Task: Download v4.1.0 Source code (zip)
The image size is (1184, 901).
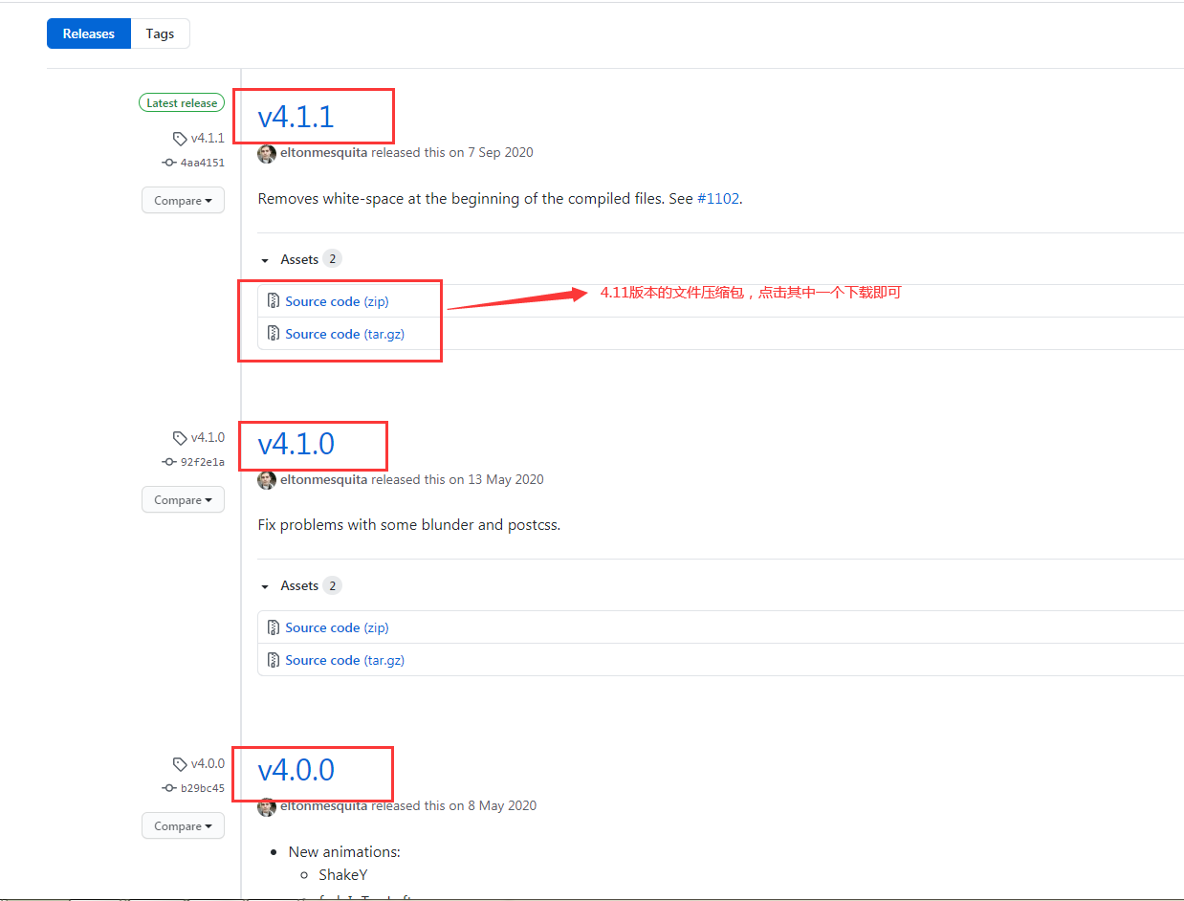Action: (x=337, y=627)
